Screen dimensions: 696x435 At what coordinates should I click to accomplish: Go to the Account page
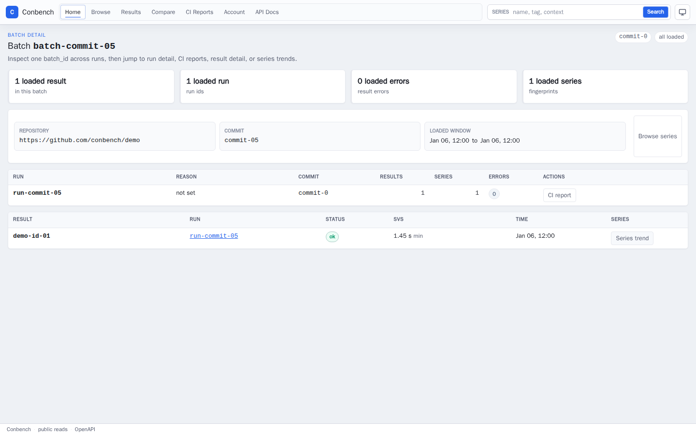(234, 12)
